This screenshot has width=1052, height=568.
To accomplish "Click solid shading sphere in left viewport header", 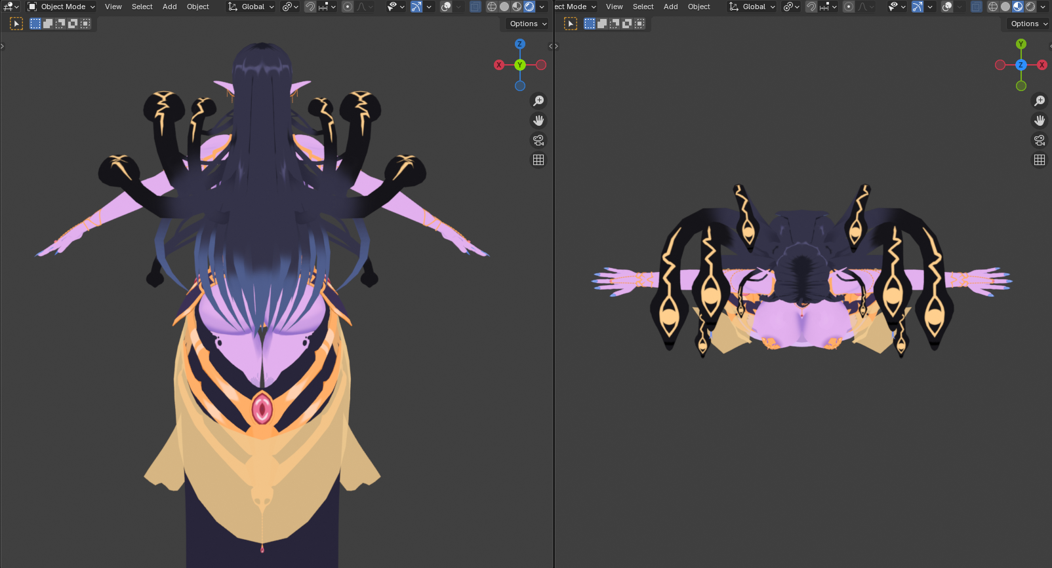I will (x=504, y=7).
